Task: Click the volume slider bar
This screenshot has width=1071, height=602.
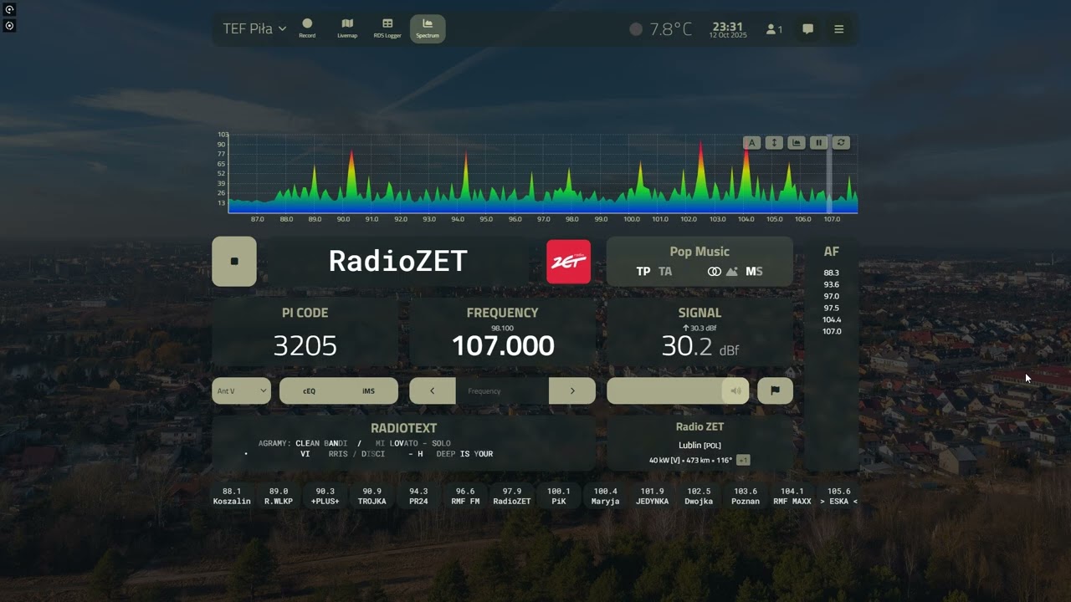Action: [678, 390]
